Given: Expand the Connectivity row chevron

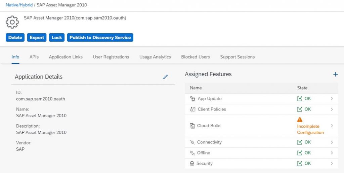Looking at the screenshot, I should 332,142.
